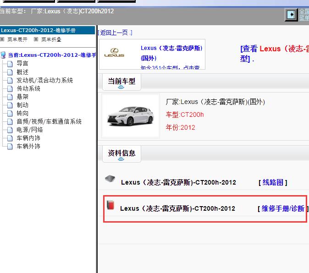Select 发动机/混合动力系统 in the tree

point(44,80)
